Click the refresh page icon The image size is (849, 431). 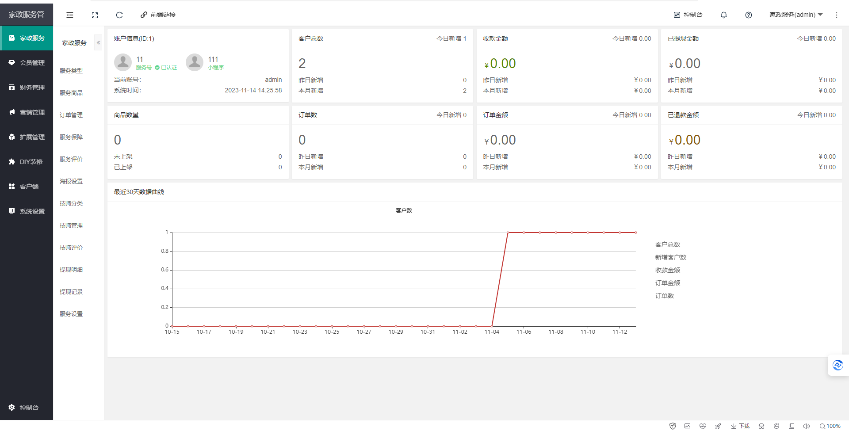[x=119, y=15]
